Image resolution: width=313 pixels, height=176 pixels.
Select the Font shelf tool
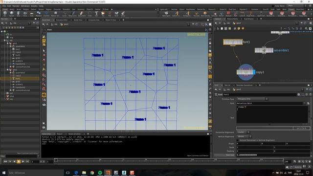point(96,14)
